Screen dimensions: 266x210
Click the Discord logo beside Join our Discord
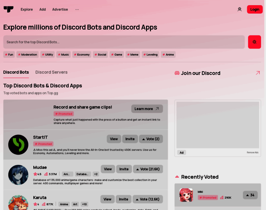177,73
